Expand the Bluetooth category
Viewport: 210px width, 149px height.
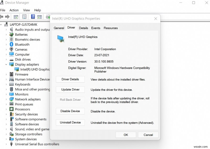(6, 44)
